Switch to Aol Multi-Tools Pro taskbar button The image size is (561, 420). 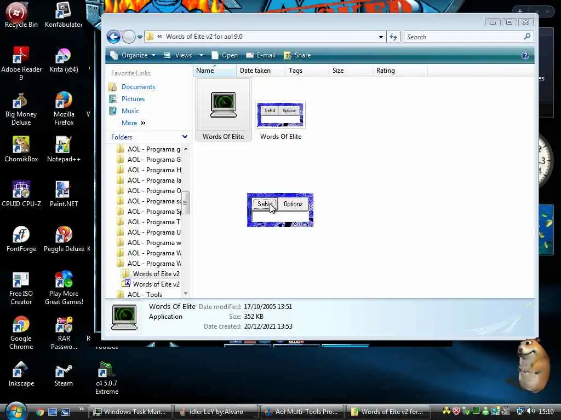(x=302, y=412)
